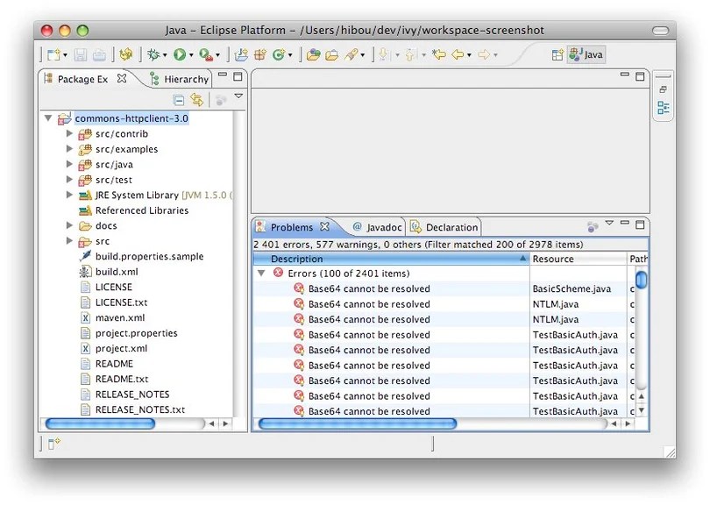Click the Back navigation arrow
The image size is (710, 505).
(x=458, y=55)
